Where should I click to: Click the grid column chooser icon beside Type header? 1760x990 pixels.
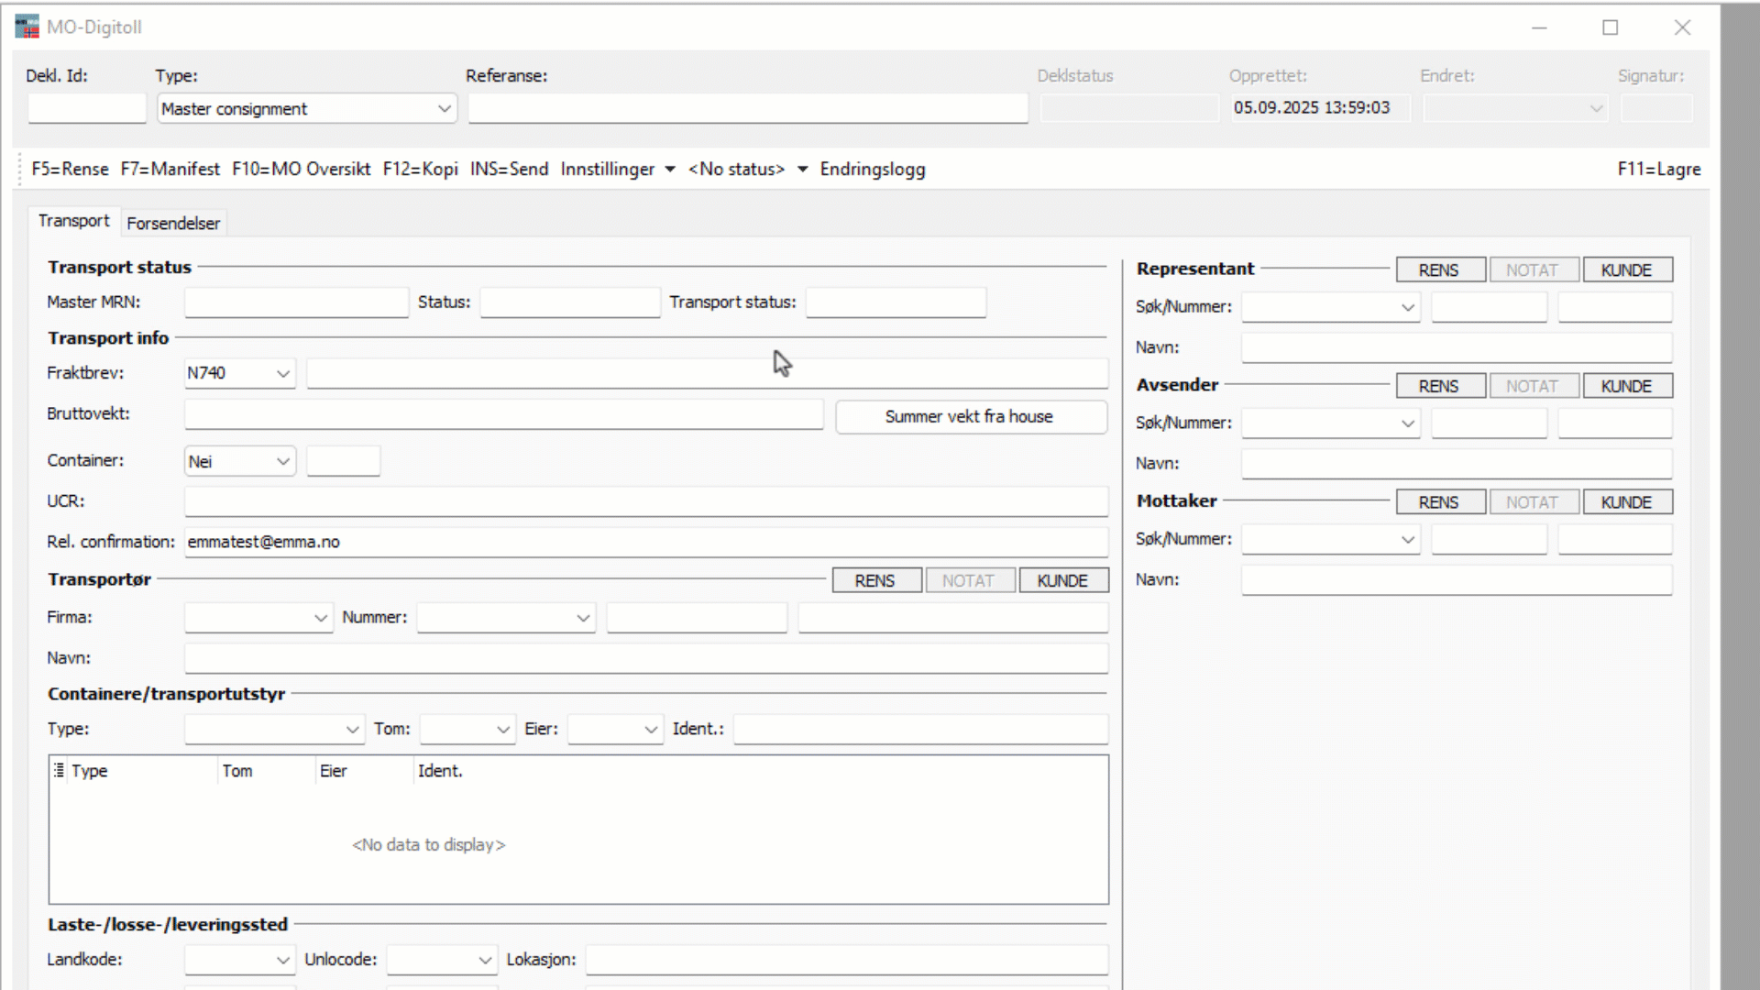click(x=59, y=770)
